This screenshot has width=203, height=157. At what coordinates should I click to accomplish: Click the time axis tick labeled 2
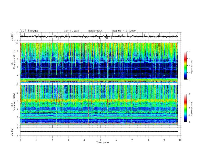(52, 140)
